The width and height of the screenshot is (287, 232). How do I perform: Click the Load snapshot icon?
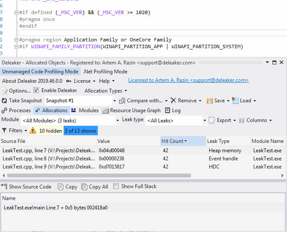point(235,101)
